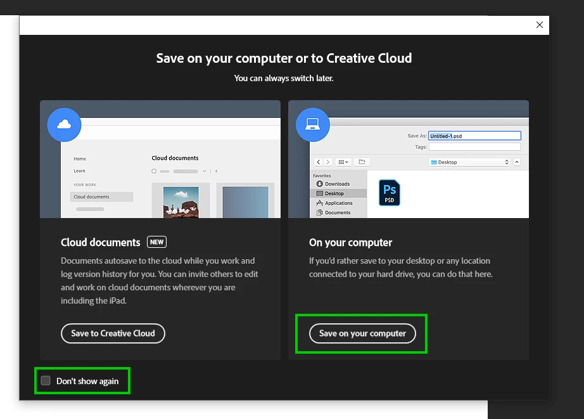Viewport: 584px width, 419px height.
Task: Click the download arrow icon under Cloud documents
Action: (216, 171)
